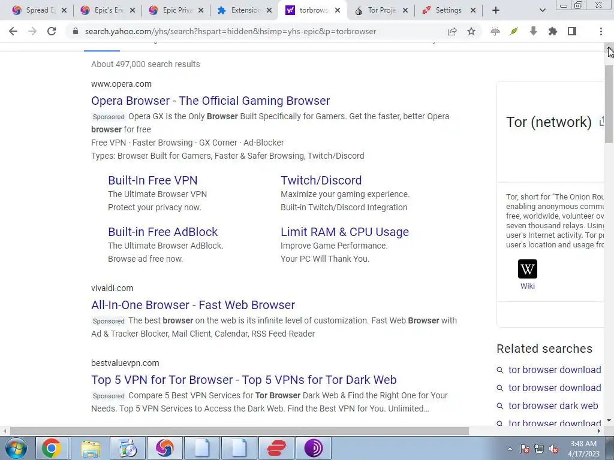Open the media disc taskbar icon

click(x=128, y=448)
